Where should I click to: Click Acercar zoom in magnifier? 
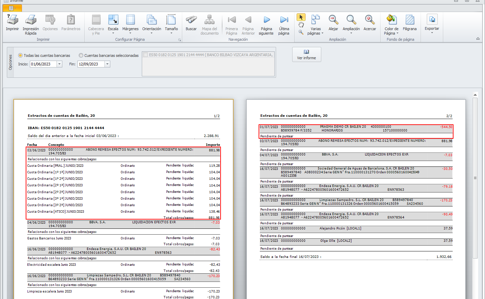[x=370, y=21]
